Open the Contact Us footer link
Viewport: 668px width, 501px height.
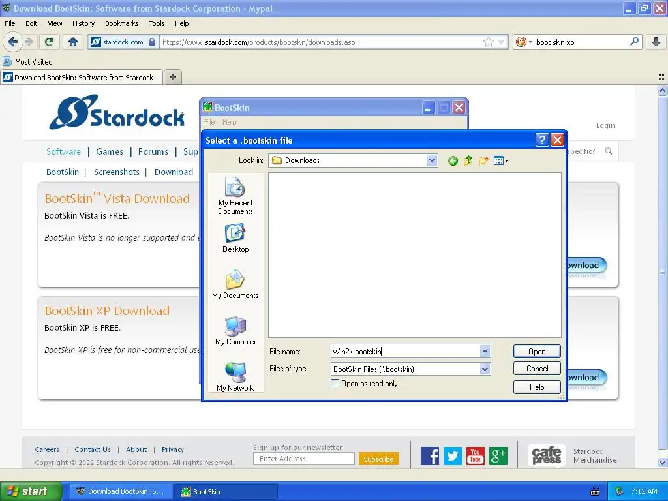tap(93, 449)
